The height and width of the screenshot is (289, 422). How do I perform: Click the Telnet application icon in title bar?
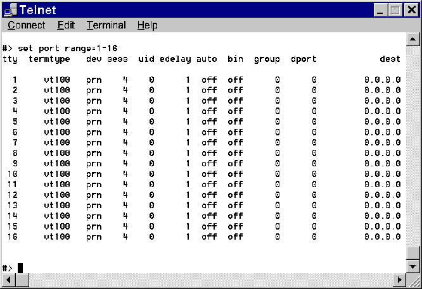point(10,10)
